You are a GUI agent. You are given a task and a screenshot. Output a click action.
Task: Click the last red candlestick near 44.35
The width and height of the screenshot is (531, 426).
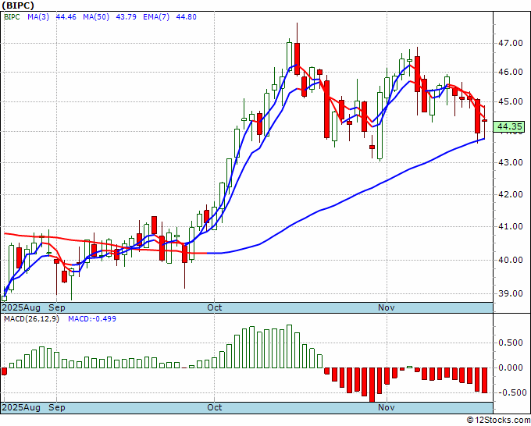pos(485,120)
